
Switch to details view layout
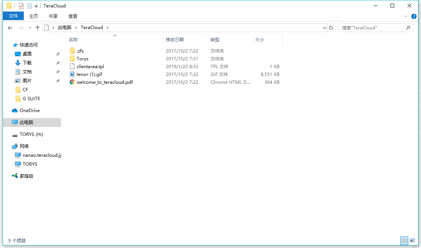coord(404,241)
